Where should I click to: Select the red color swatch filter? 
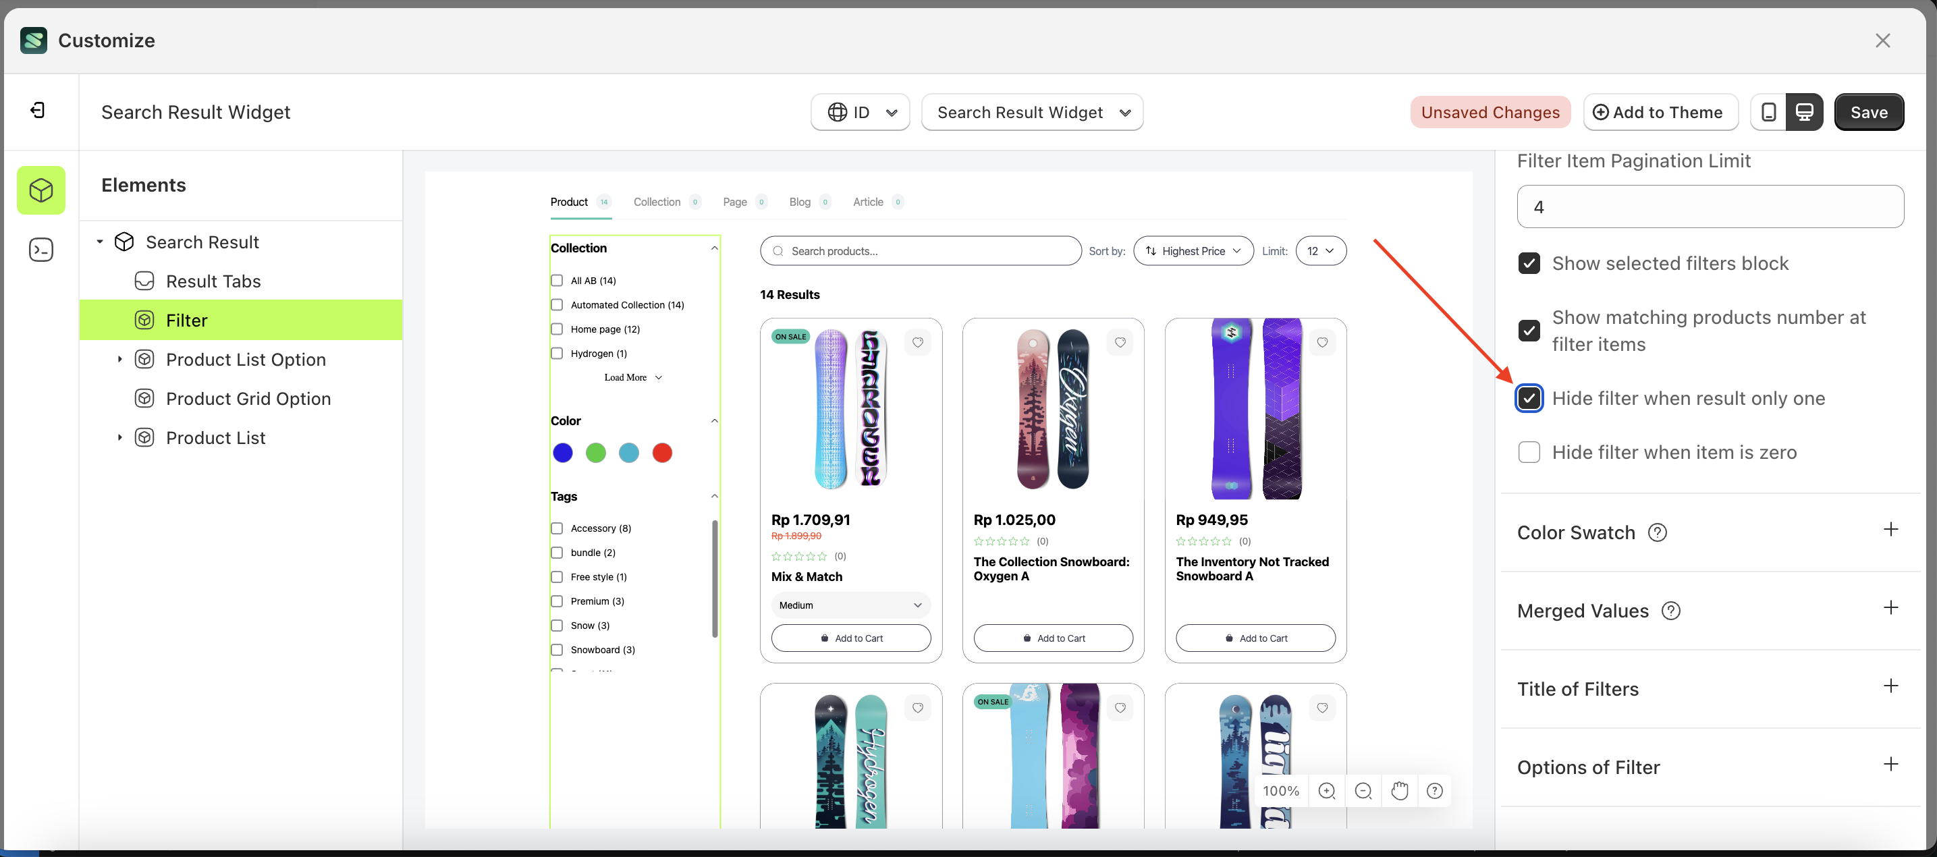(x=661, y=453)
